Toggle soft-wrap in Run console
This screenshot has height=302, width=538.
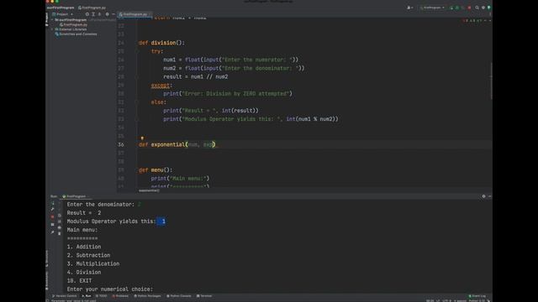[x=60, y=216]
